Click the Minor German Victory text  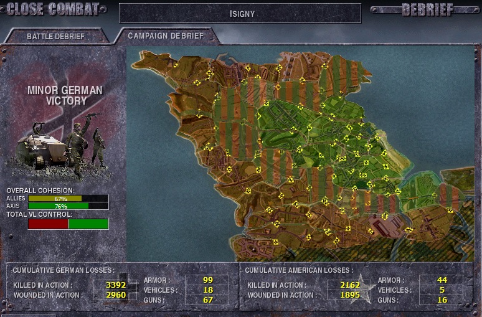tap(65, 95)
